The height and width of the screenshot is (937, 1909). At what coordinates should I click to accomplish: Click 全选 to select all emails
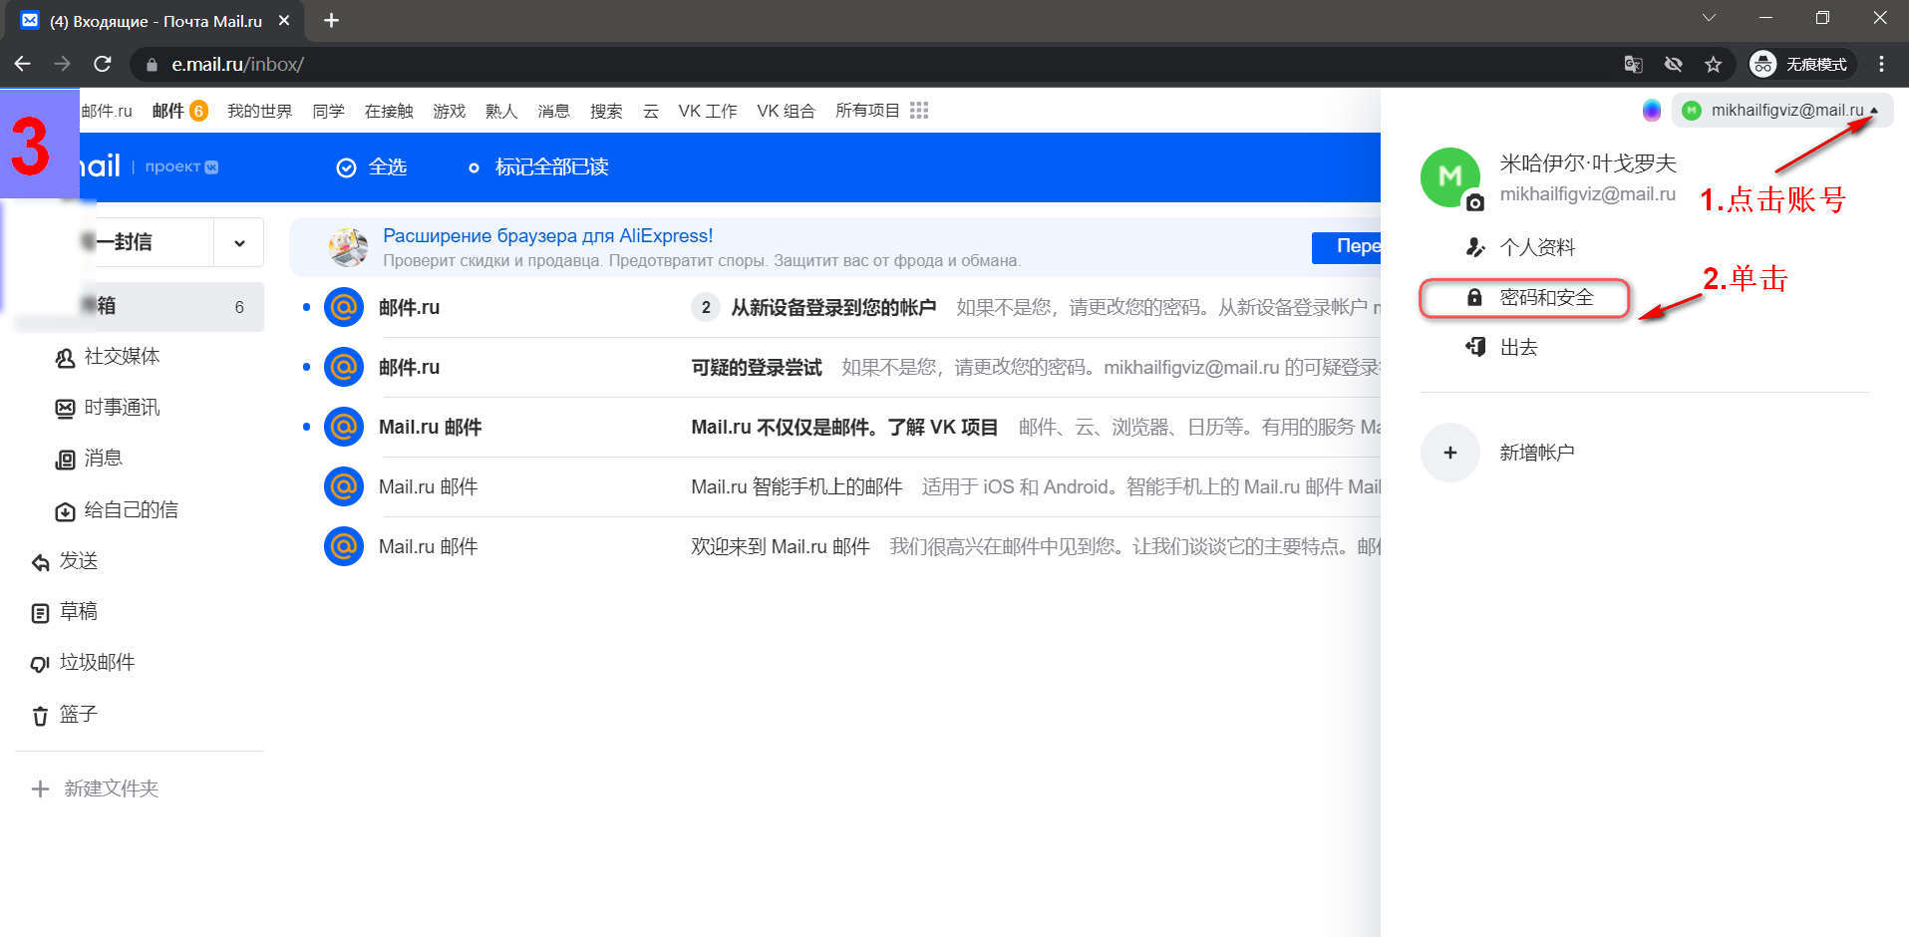pos(372,167)
